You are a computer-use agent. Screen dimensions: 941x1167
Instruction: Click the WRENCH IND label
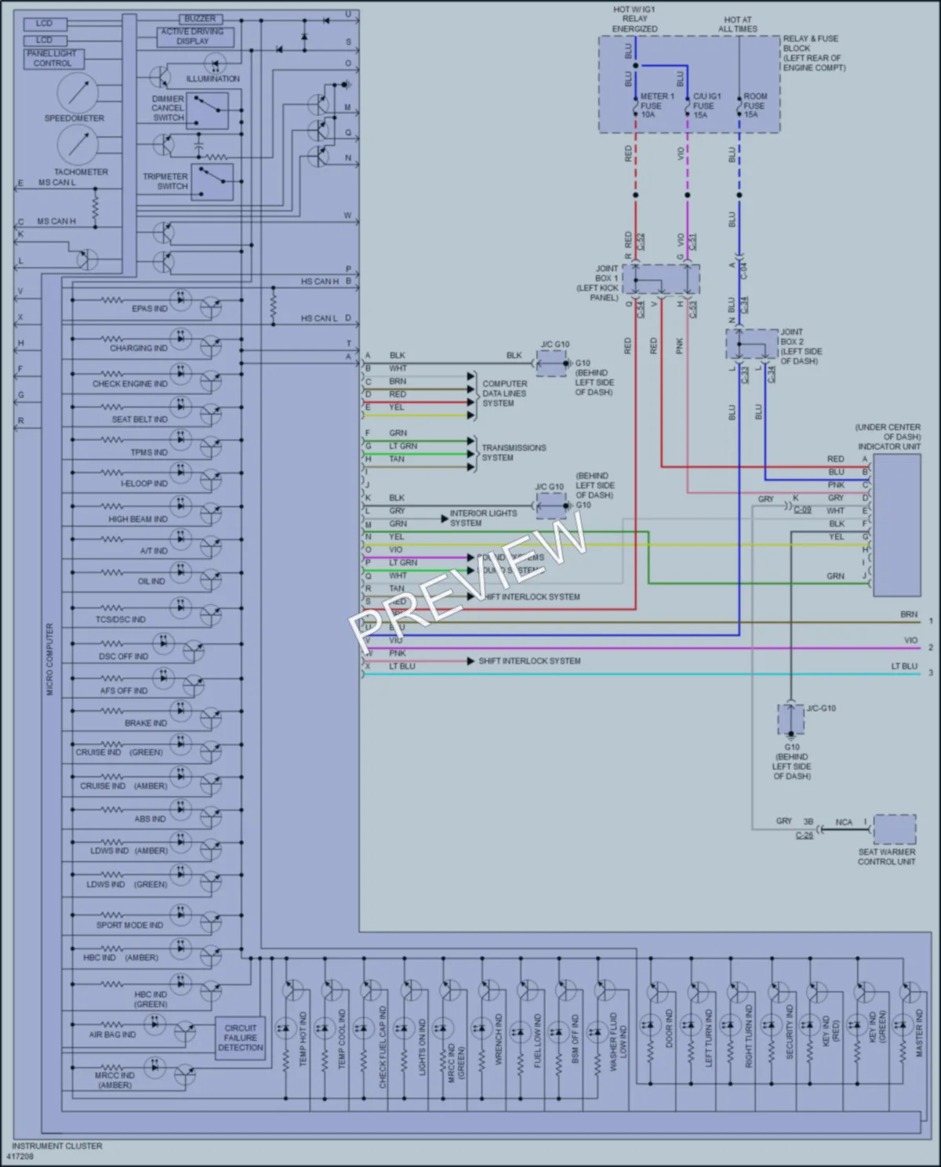click(x=498, y=1038)
